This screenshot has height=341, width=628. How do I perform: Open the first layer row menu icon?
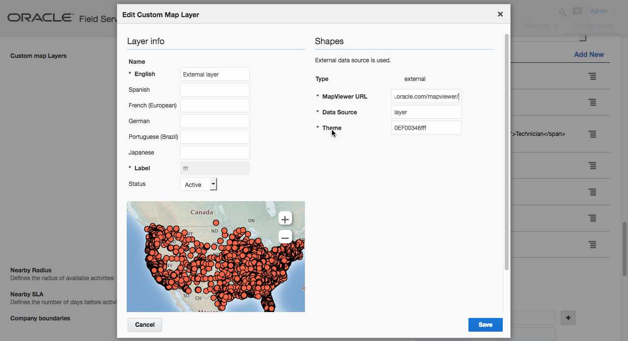point(593,77)
